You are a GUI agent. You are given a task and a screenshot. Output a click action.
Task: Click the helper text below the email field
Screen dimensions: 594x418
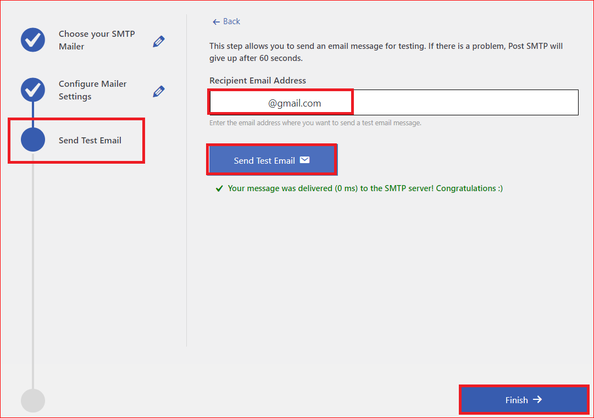(x=315, y=123)
